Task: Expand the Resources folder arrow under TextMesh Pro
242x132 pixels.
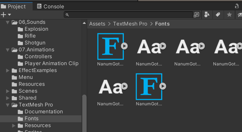Action: pos(13,126)
